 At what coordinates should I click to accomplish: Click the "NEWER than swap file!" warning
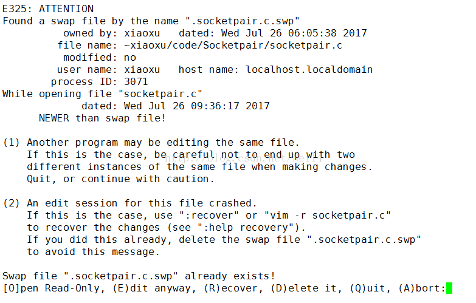coord(94,118)
